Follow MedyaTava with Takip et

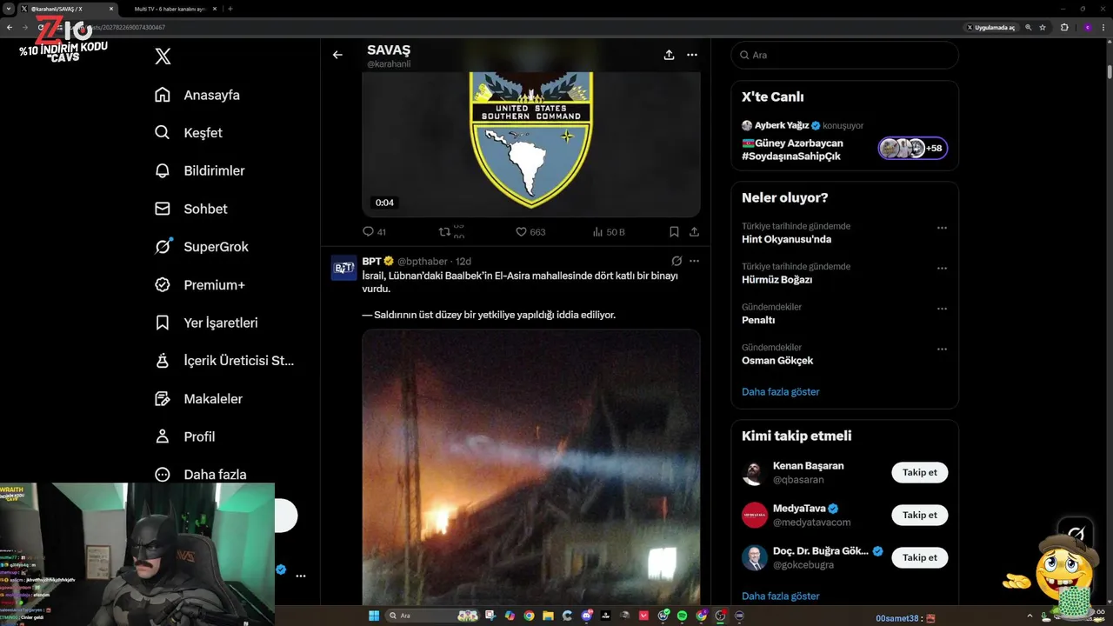920,515
